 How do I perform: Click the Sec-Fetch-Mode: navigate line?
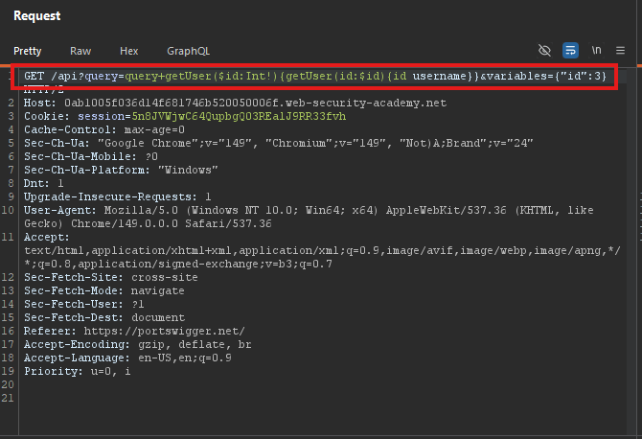[104, 291]
